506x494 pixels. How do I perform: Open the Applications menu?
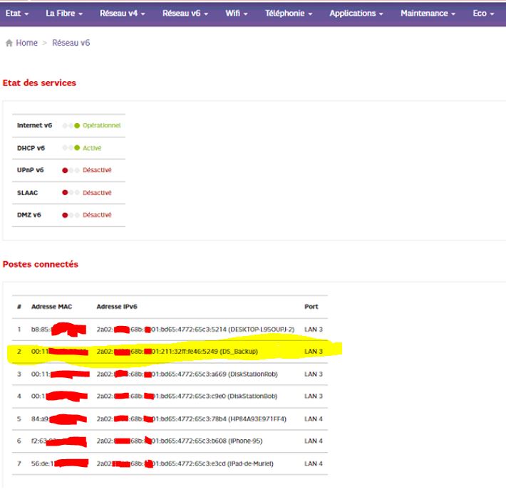pyautogui.click(x=356, y=14)
